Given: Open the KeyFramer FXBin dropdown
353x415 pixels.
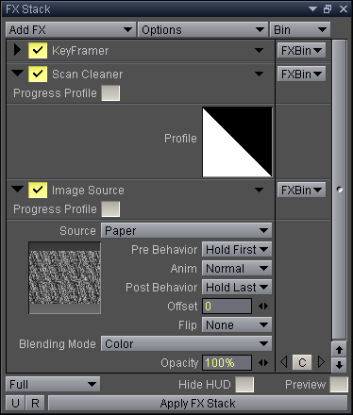Looking at the screenshot, I should pyautogui.click(x=301, y=50).
